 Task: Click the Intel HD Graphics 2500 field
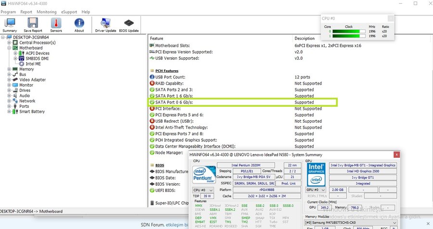(x=363, y=171)
